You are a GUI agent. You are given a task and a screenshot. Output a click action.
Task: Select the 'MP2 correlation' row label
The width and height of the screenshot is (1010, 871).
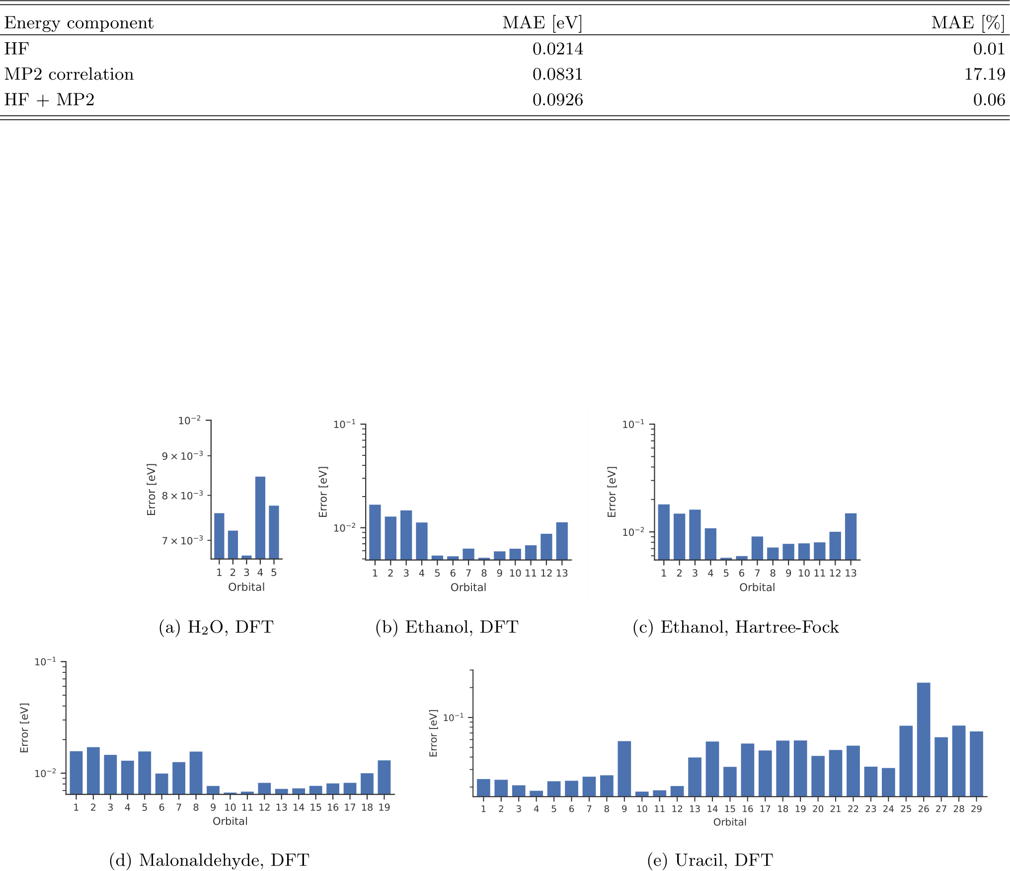pyautogui.click(x=69, y=74)
